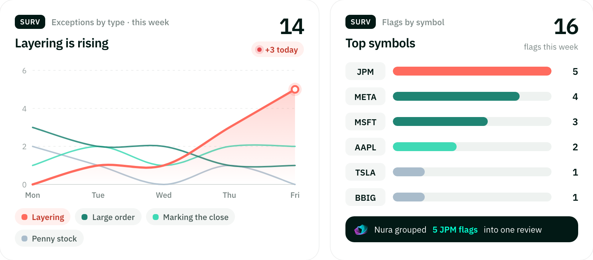Click the SURV badge on Flags card
593x260 pixels.
[x=361, y=22]
